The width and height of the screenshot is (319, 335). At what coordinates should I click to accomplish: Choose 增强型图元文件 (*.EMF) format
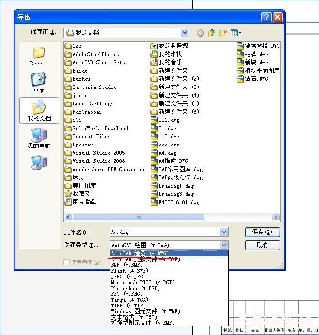(x=169, y=323)
